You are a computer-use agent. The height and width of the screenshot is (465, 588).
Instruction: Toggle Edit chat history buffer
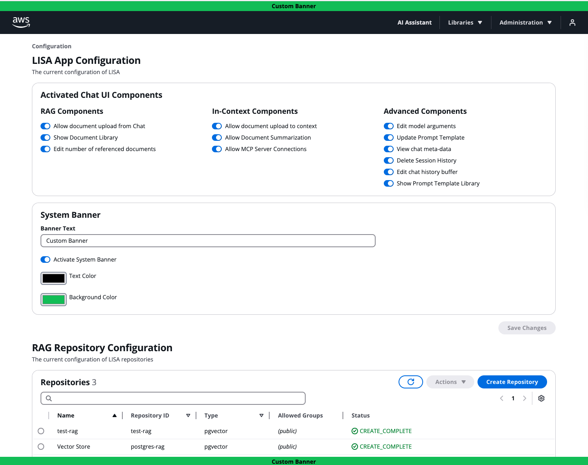tap(389, 172)
